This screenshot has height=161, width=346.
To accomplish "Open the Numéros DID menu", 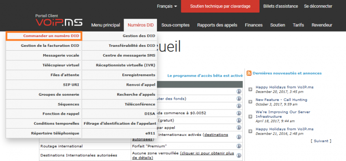I will point(141,25).
